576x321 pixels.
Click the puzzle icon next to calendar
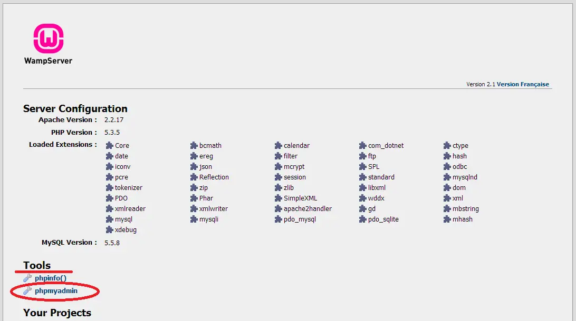click(279, 145)
